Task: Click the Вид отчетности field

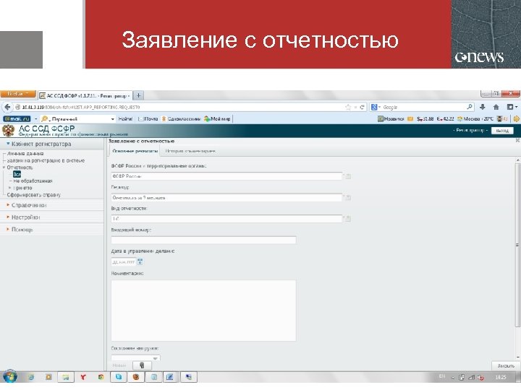Action: 226,219
